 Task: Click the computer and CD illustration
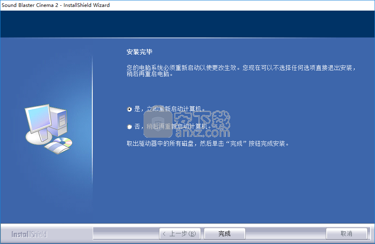[48, 129]
